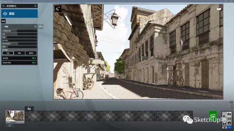Switch to photo set page two
The width and height of the screenshot is (234, 131).
pos(10,126)
